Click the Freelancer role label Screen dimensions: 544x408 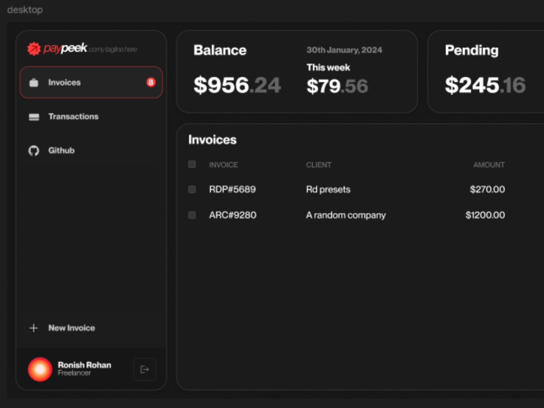74,373
